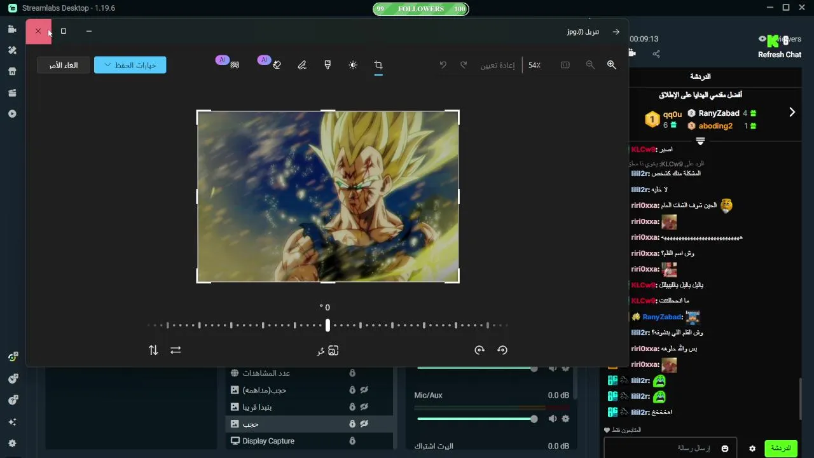Toggle lock on عدد المشاهدات source
The height and width of the screenshot is (458, 814).
point(352,373)
